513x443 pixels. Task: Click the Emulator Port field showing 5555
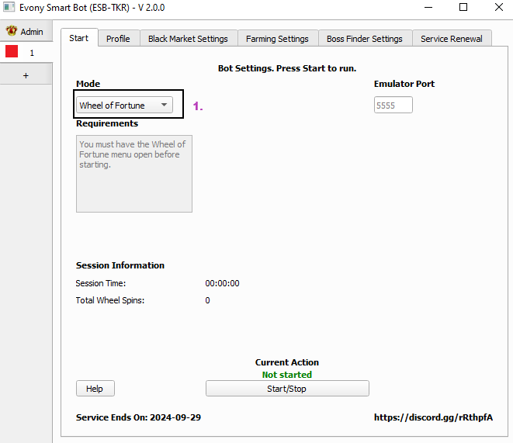393,105
